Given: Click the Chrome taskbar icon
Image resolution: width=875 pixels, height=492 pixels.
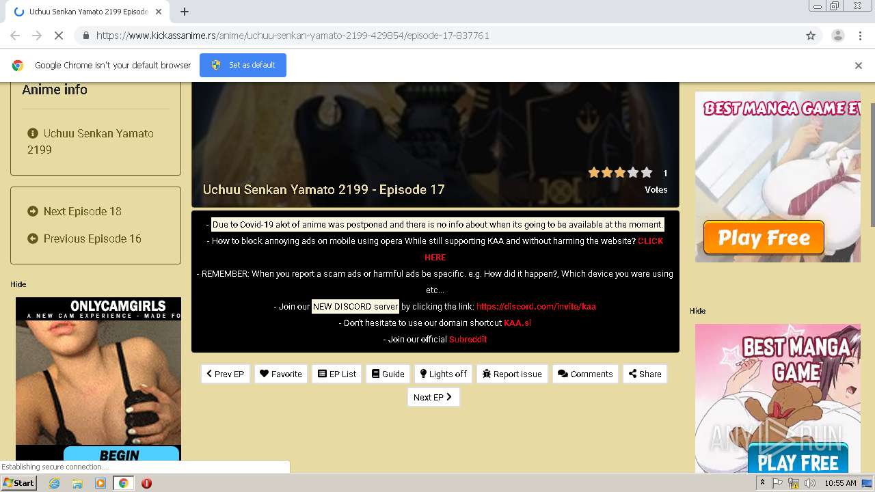Looking at the screenshot, I should 123,483.
